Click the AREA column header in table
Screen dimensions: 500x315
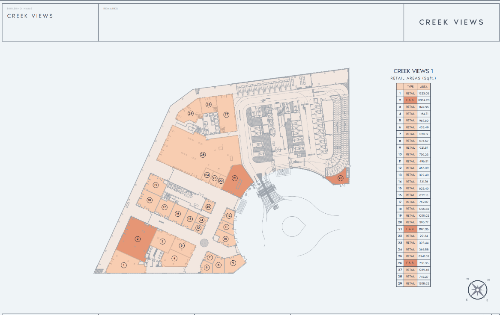click(x=424, y=86)
